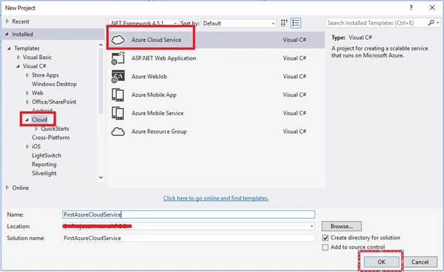The height and width of the screenshot is (272, 444).
Task: Open the Help question mark button
Action: point(411,8)
